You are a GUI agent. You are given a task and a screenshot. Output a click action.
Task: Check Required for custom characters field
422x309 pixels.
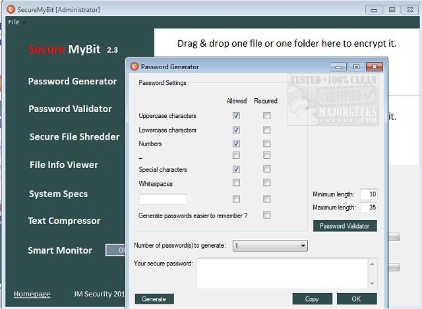tap(266, 199)
